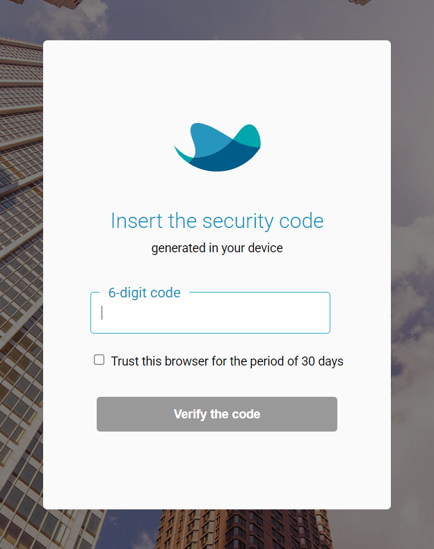This screenshot has height=549, width=434.
Task: Click the Verify the code button
Action: pos(217,414)
